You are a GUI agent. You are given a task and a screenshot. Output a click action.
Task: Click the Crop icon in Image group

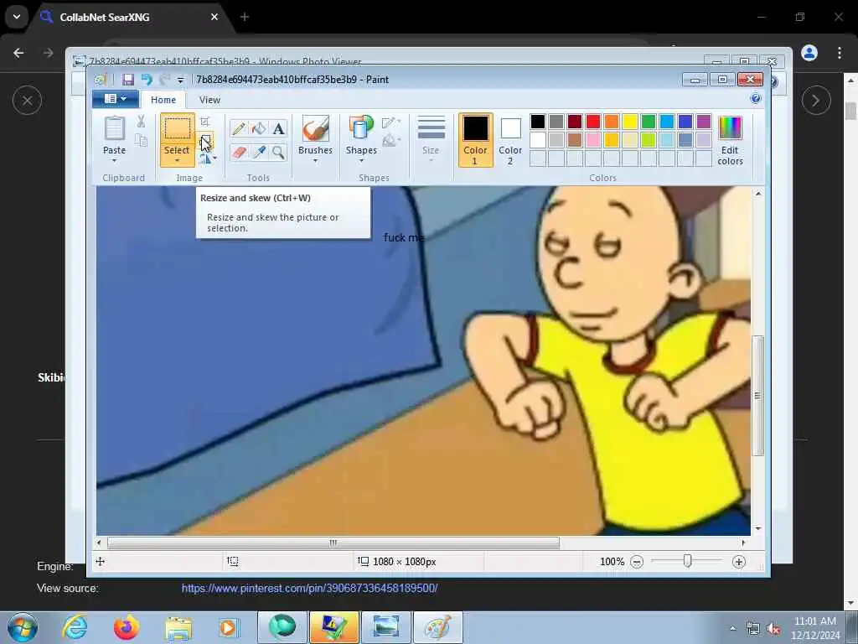click(x=205, y=122)
